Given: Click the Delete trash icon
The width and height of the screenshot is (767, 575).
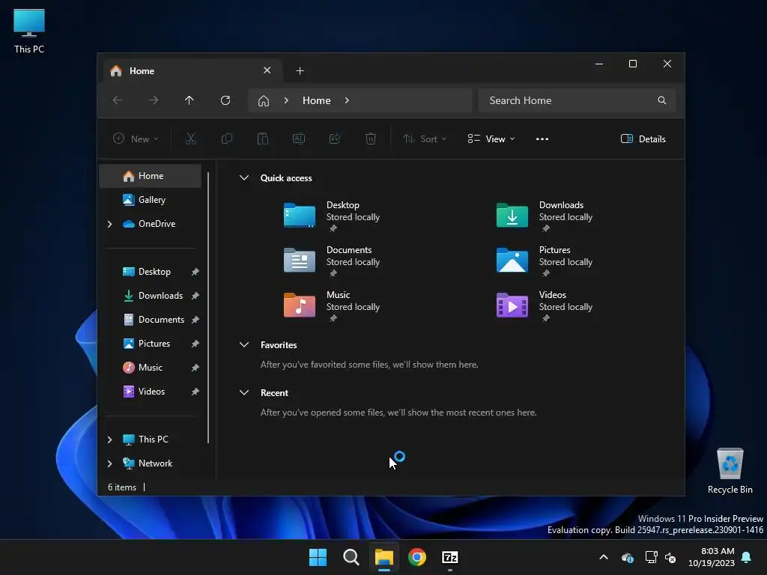Looking at the screenshot, I should click(371, 139).
